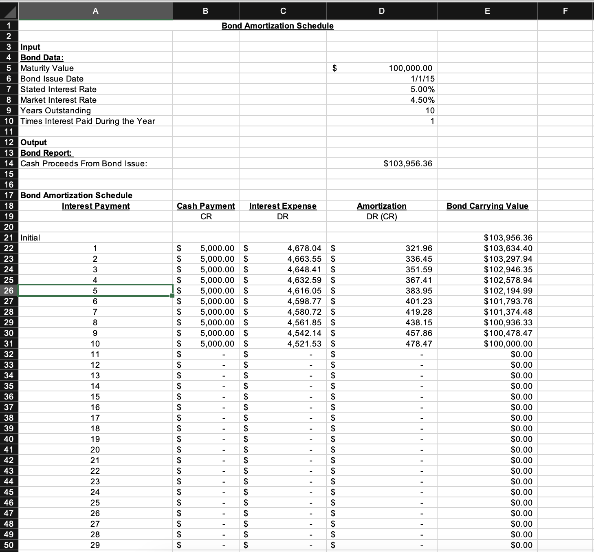The height and width of the screenshot is (552, 594).
Task: Click the $103,956.36 cash proceeds value
Action: tap(381, 163)
